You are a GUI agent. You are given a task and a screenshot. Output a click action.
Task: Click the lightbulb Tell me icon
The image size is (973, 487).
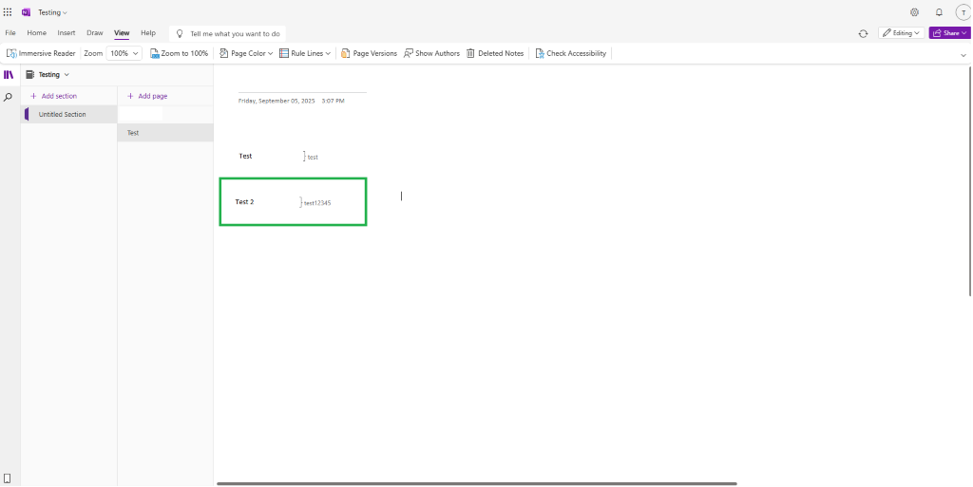pyautogui.click(x=180, y=33)
